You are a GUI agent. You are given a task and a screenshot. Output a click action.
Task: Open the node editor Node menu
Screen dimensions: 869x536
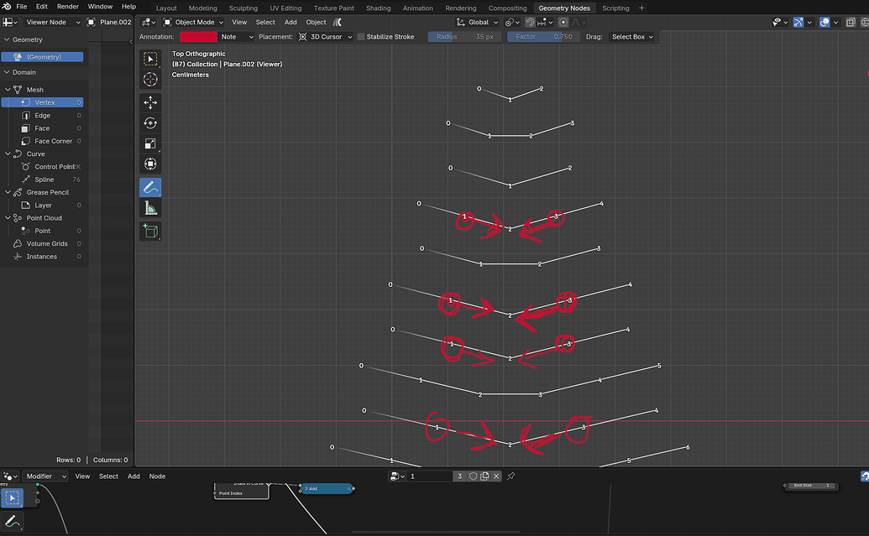point(157,476)
